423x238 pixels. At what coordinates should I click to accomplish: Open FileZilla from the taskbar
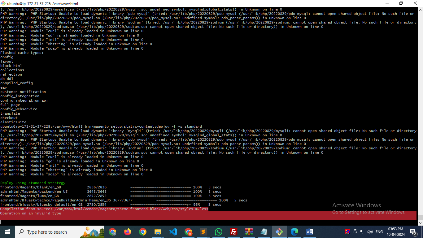(234, 232)
